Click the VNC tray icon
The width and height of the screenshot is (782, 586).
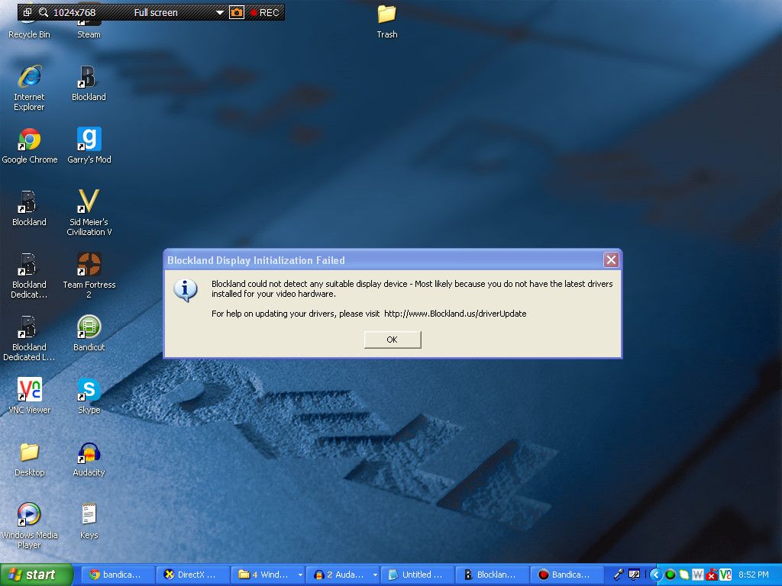click(x=725, y=575)
